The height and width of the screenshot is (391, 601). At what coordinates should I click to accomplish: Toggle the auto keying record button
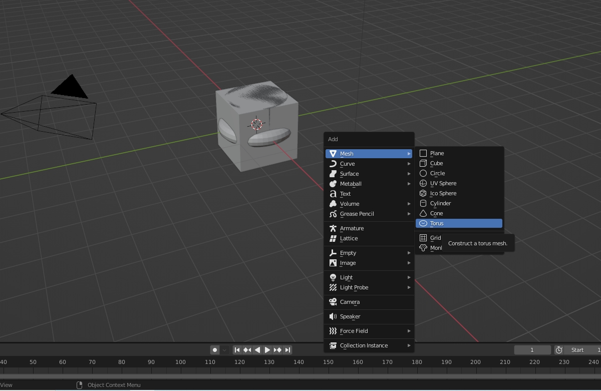tap(215, 350)
